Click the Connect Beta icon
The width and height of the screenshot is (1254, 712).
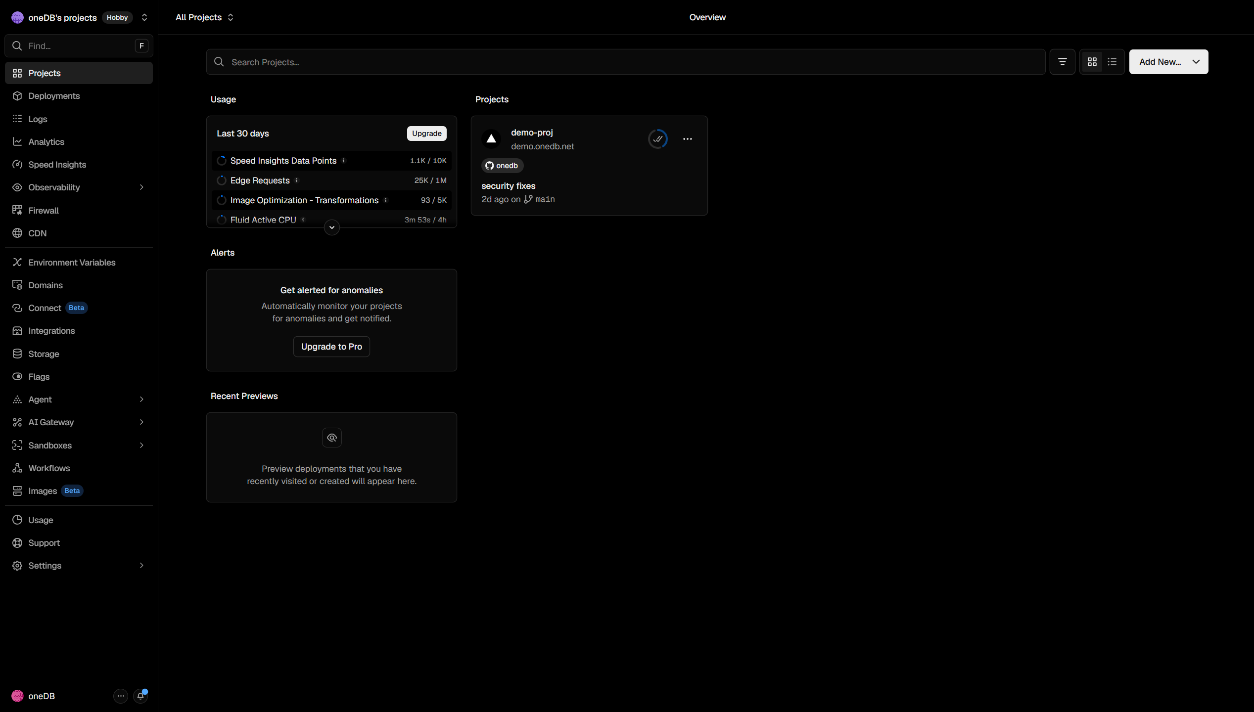coord(17,308)
